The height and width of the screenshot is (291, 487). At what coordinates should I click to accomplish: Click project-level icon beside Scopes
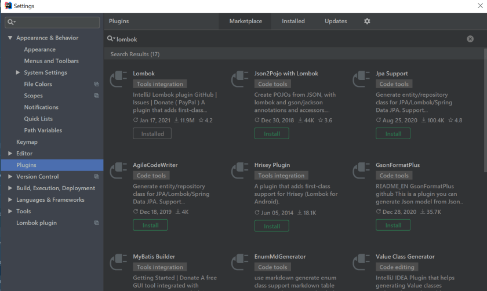(x=97, y=96)
